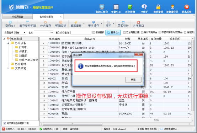Image resolution: width=197 pixels, height=133 pixels.
Task: Uncheck 商品类别选择包括下级 checkbox
Action: (x=5, y=123)
